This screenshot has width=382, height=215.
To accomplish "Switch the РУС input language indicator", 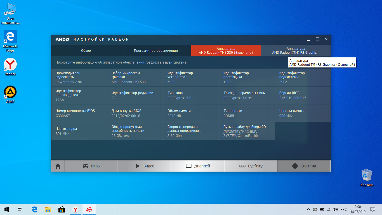I will [x=344, y=209].
